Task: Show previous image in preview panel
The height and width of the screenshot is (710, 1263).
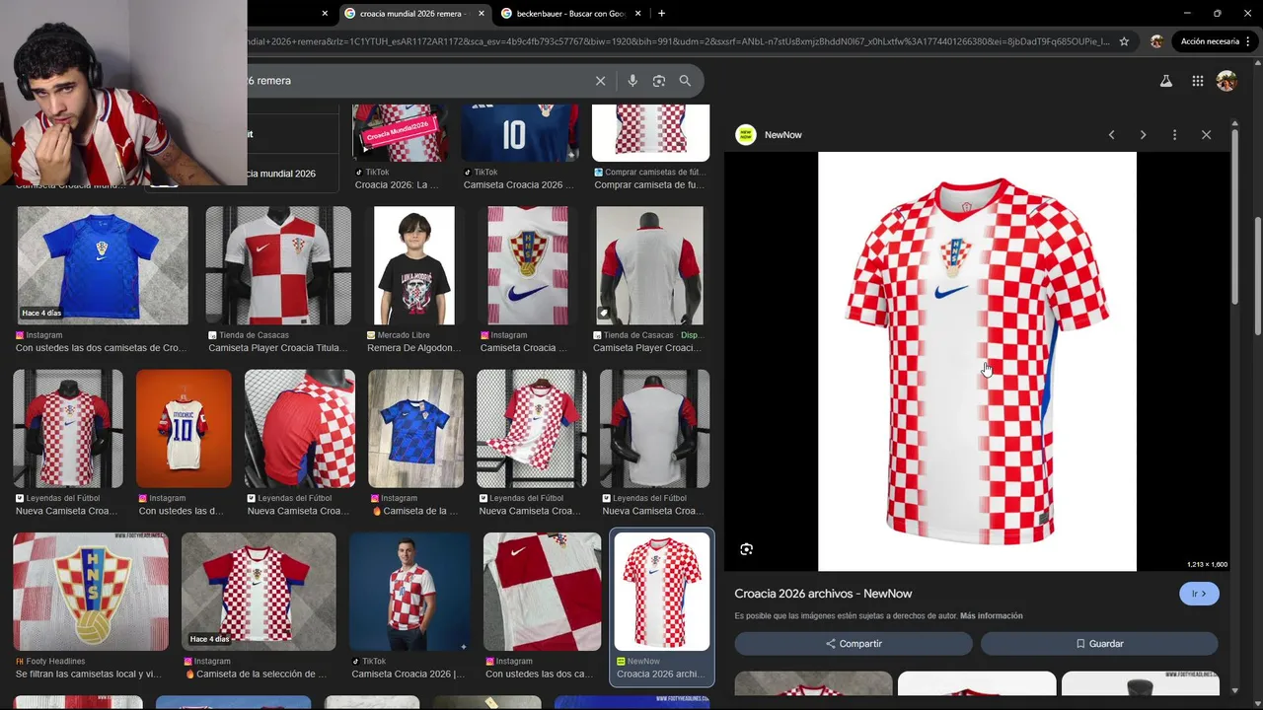Action: (x=1111, y=135)
